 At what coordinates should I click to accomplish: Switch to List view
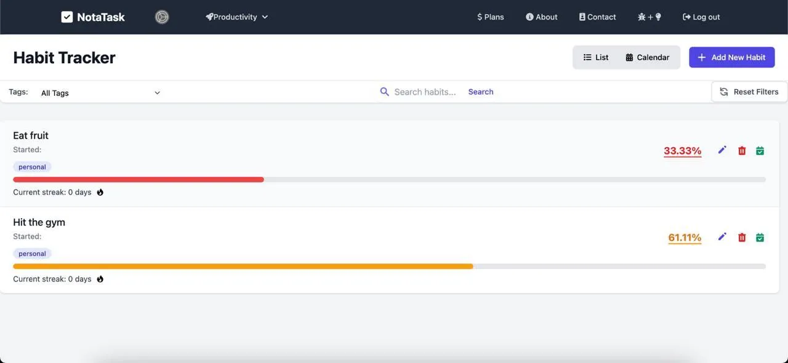point(596,57)
